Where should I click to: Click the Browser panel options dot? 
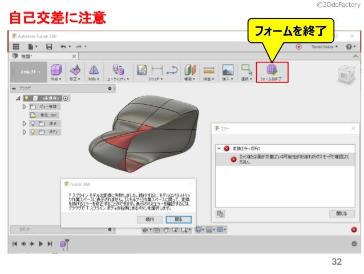pos(110,89)
